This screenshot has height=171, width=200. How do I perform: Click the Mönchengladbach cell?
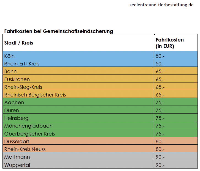[28, 126]
